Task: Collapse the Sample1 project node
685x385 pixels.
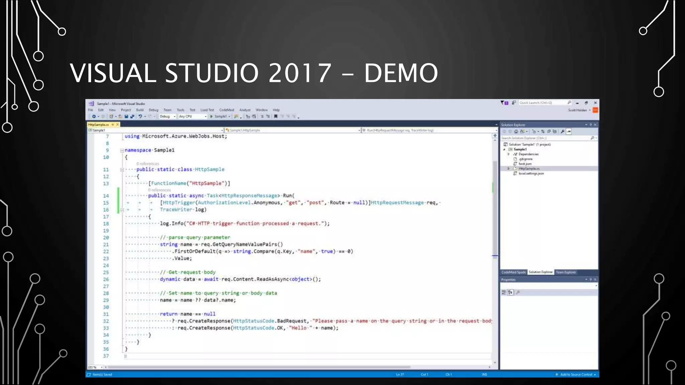Action: click(x=504, y=149)
